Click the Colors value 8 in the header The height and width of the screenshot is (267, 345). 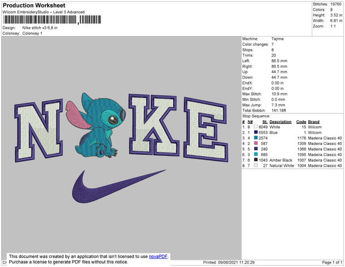pos(331,10)
